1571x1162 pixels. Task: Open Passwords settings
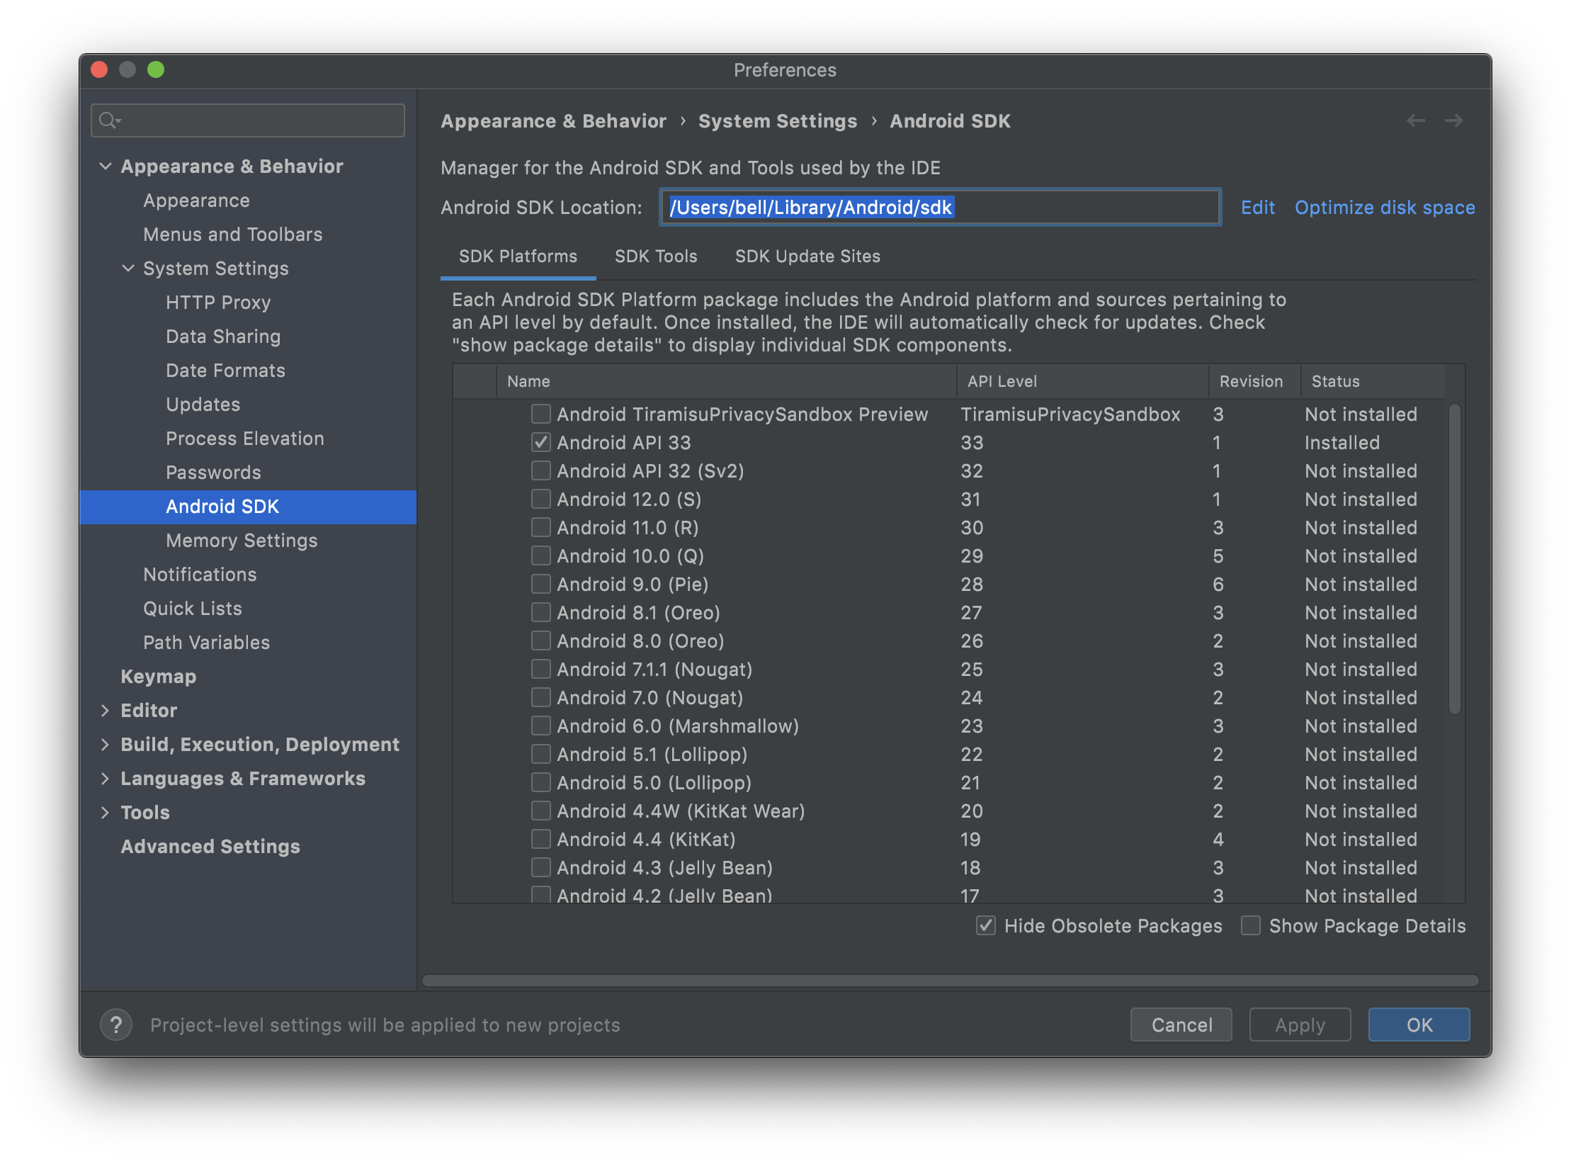coord(213,473)
